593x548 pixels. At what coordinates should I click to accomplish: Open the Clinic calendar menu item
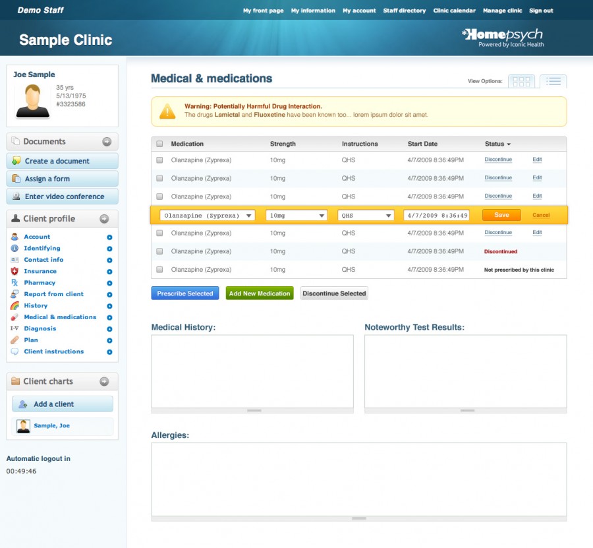pos(454,11)
